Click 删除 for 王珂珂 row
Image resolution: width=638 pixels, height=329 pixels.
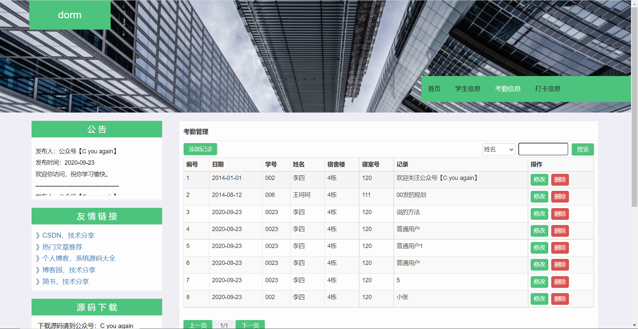tap(560, 197)
